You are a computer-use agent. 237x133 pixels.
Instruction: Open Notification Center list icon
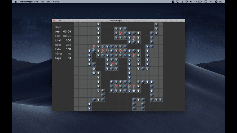tap(221, 2)
